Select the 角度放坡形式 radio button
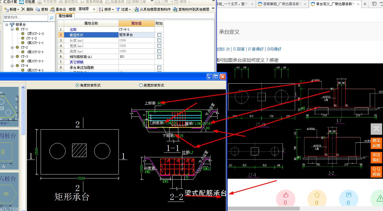Image resolution: width=383 pixels, height=211 pixels. 77,85
